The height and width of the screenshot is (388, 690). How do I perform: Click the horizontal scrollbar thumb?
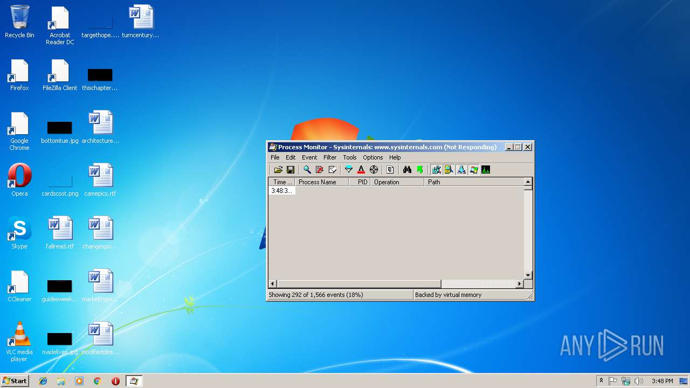pos(359,284)
